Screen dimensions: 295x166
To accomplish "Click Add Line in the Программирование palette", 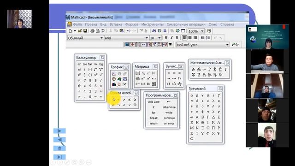I will click(153, 102).
